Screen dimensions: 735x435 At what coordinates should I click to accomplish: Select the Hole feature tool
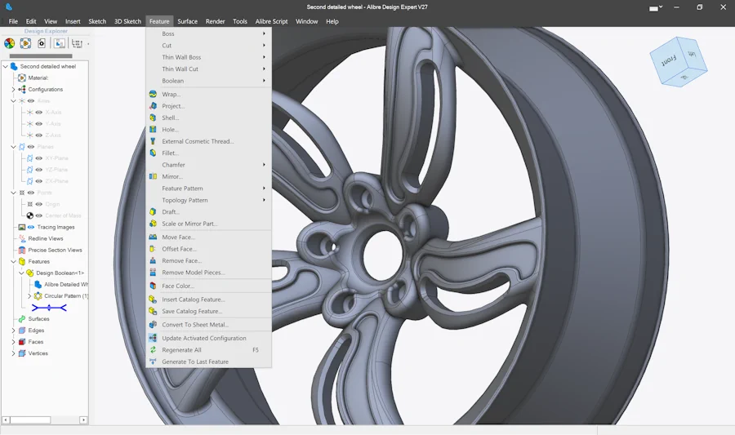[x=208, y=129]
